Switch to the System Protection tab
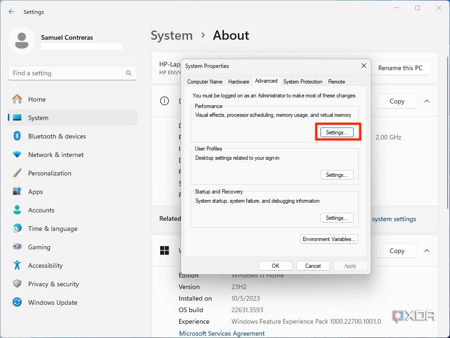 pyautogui.click(x=303, y=82)
